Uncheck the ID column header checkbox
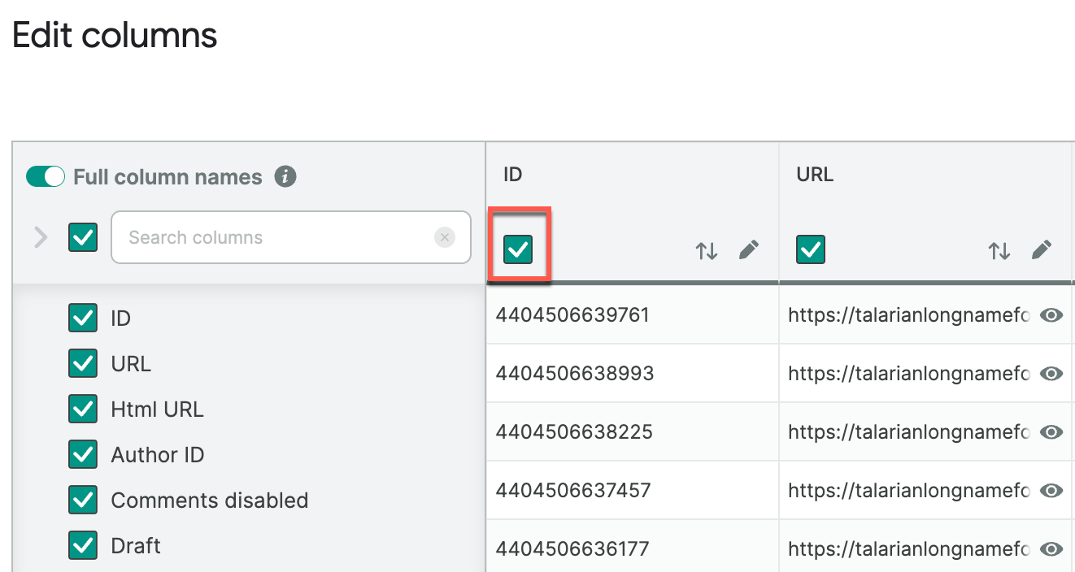Viewport: 1075px width, 572px height. pyautogui.click(x=518, y=249)
